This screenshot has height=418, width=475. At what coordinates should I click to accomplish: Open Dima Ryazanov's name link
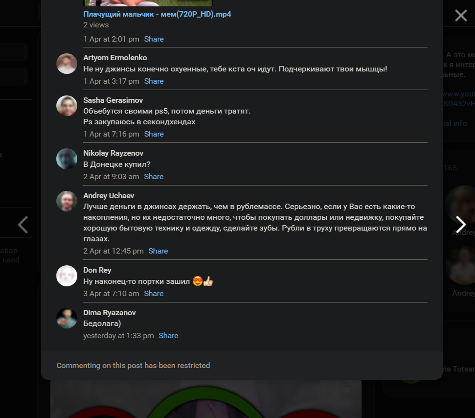point(110,313)
